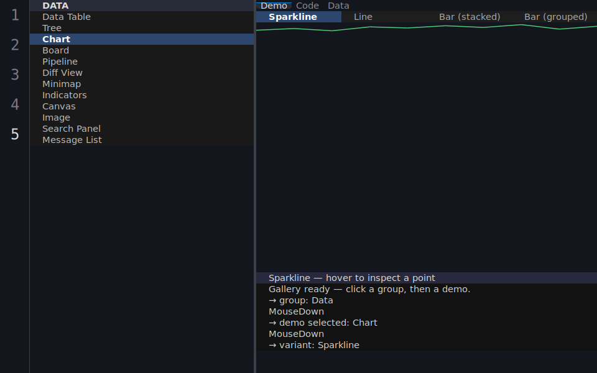Select the highlighted Chart demo entry

(142, 39)
